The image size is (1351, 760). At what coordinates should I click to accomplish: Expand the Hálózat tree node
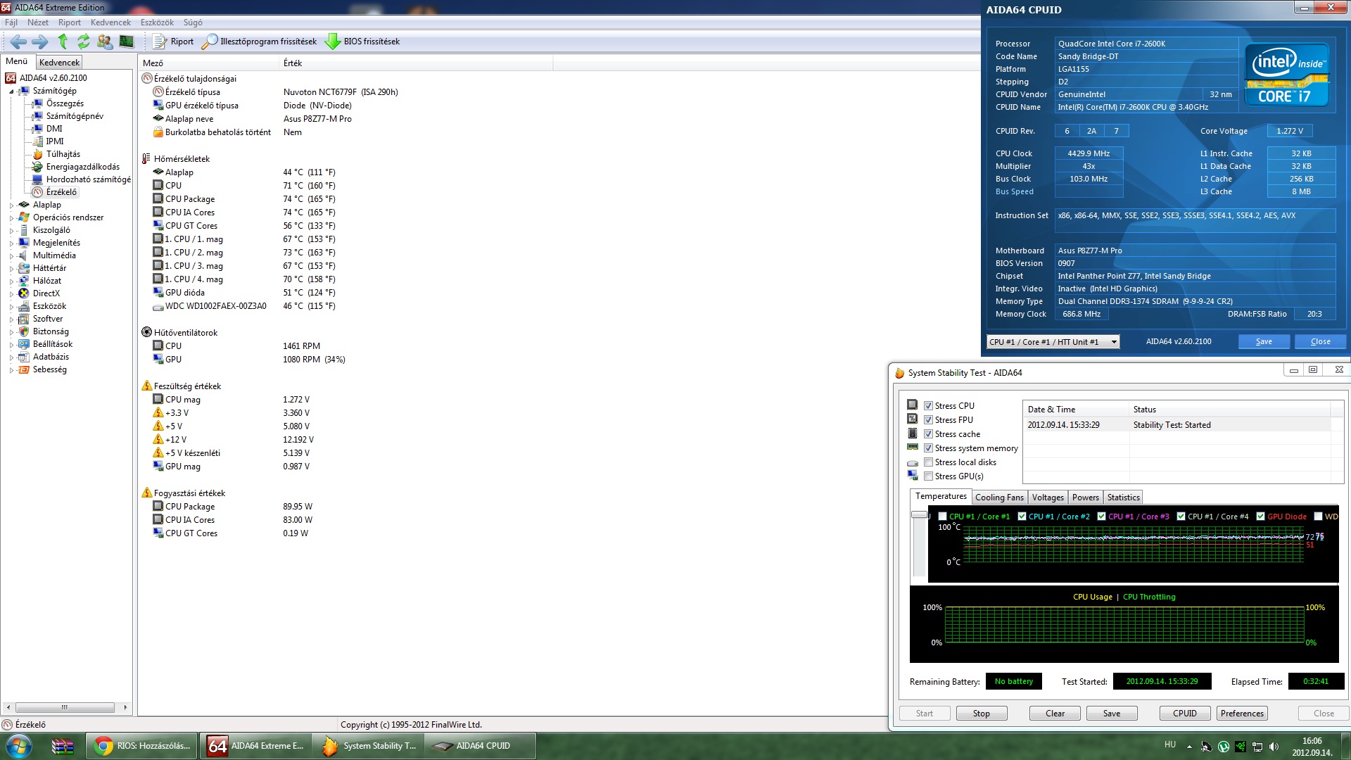click(x=11, y=281)
